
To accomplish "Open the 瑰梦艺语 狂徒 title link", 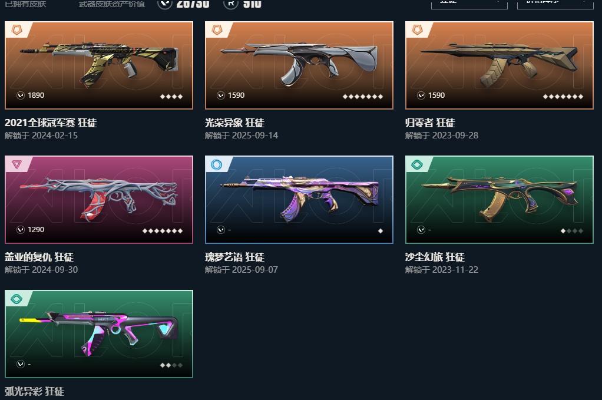I will [234, 257].
